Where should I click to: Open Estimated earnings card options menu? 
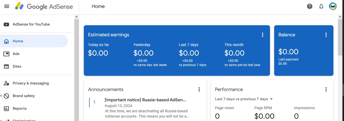point(263,35)
